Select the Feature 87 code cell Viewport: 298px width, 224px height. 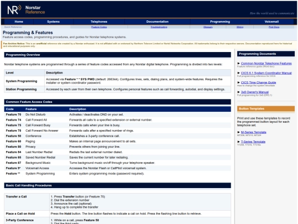[13, 163]
